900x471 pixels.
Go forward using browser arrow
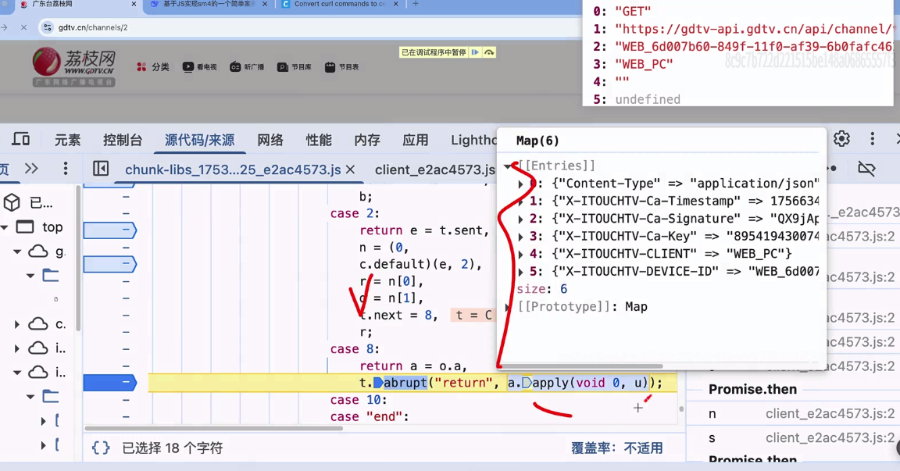click(x=4, y=27)
